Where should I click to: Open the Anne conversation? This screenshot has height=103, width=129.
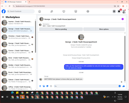pos(18,59)
